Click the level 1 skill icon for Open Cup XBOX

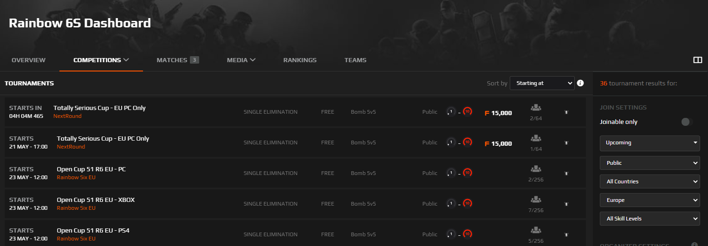[x=451, y=204]
